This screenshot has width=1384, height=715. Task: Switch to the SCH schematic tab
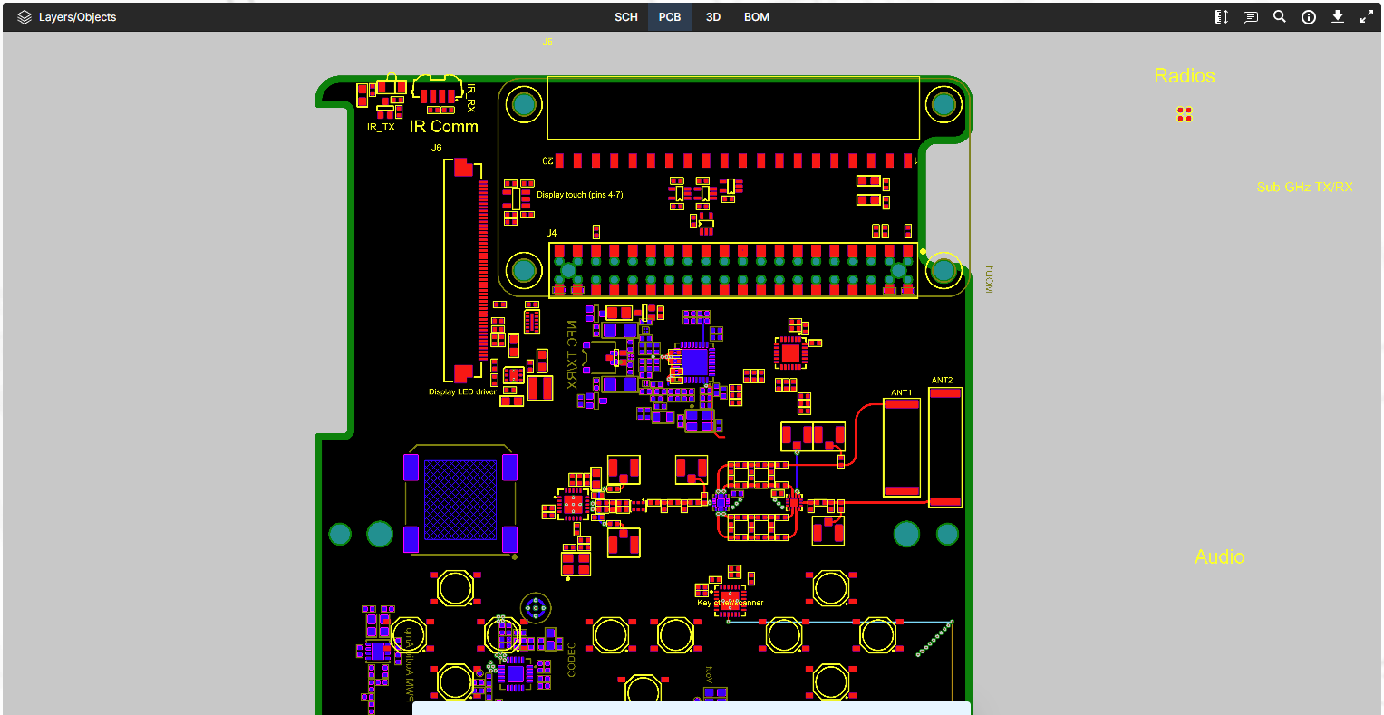pyautogui.click(x=625, y=17)
